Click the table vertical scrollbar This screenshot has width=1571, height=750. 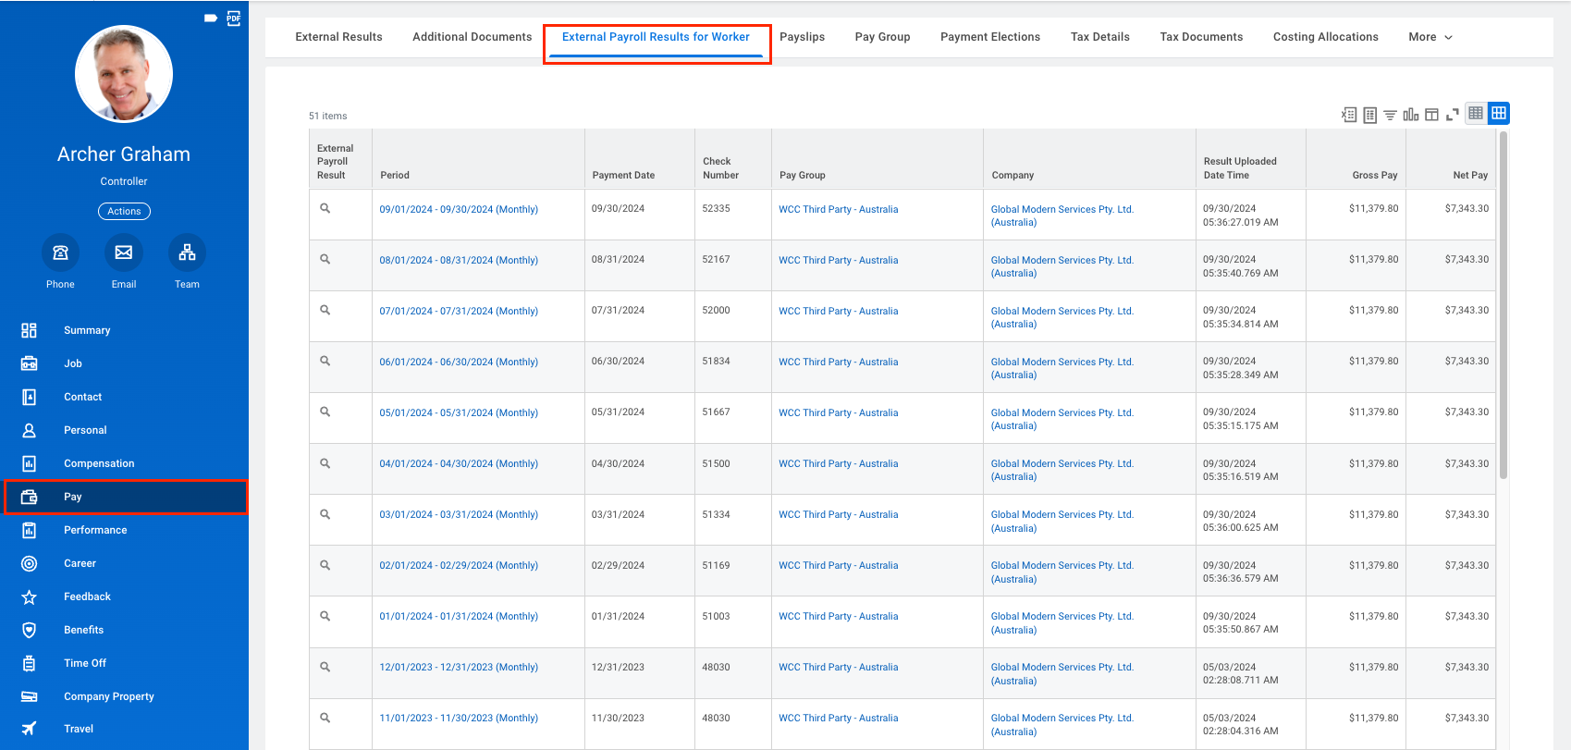click(1503, 305)
